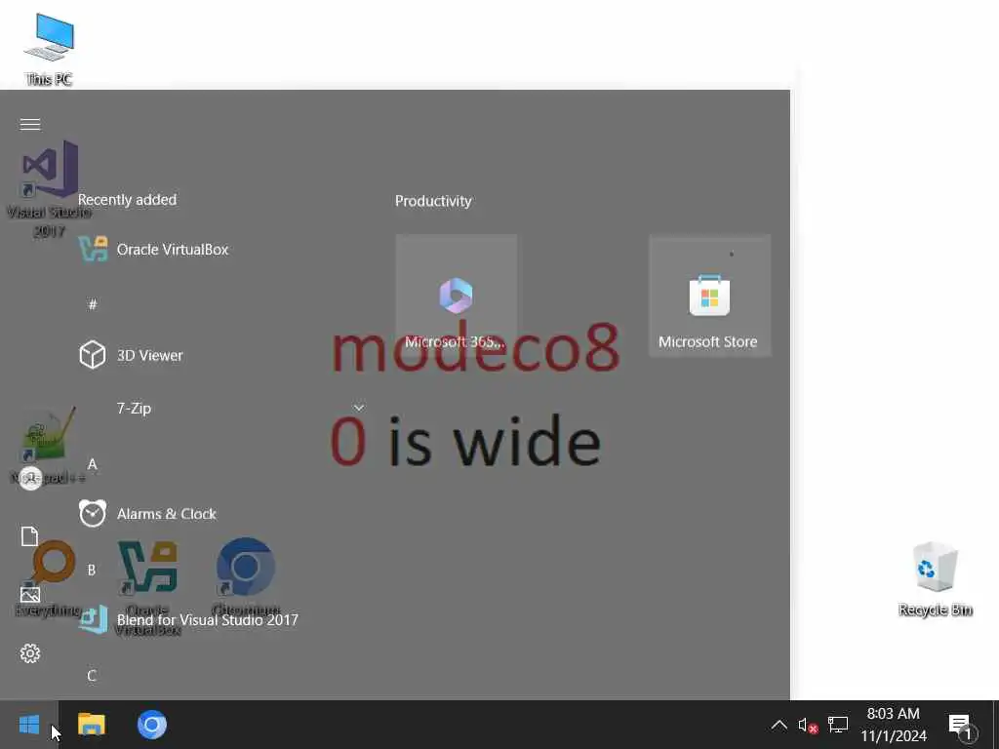The height and width of the screenshot is (749, 999).
Task: Click the muted volume tray icon
Action: (x=808, y=725)
